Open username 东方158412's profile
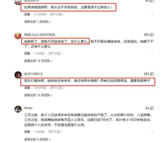Image resolution: width=162 pixels, height=143 pixels. coord(33,74)
